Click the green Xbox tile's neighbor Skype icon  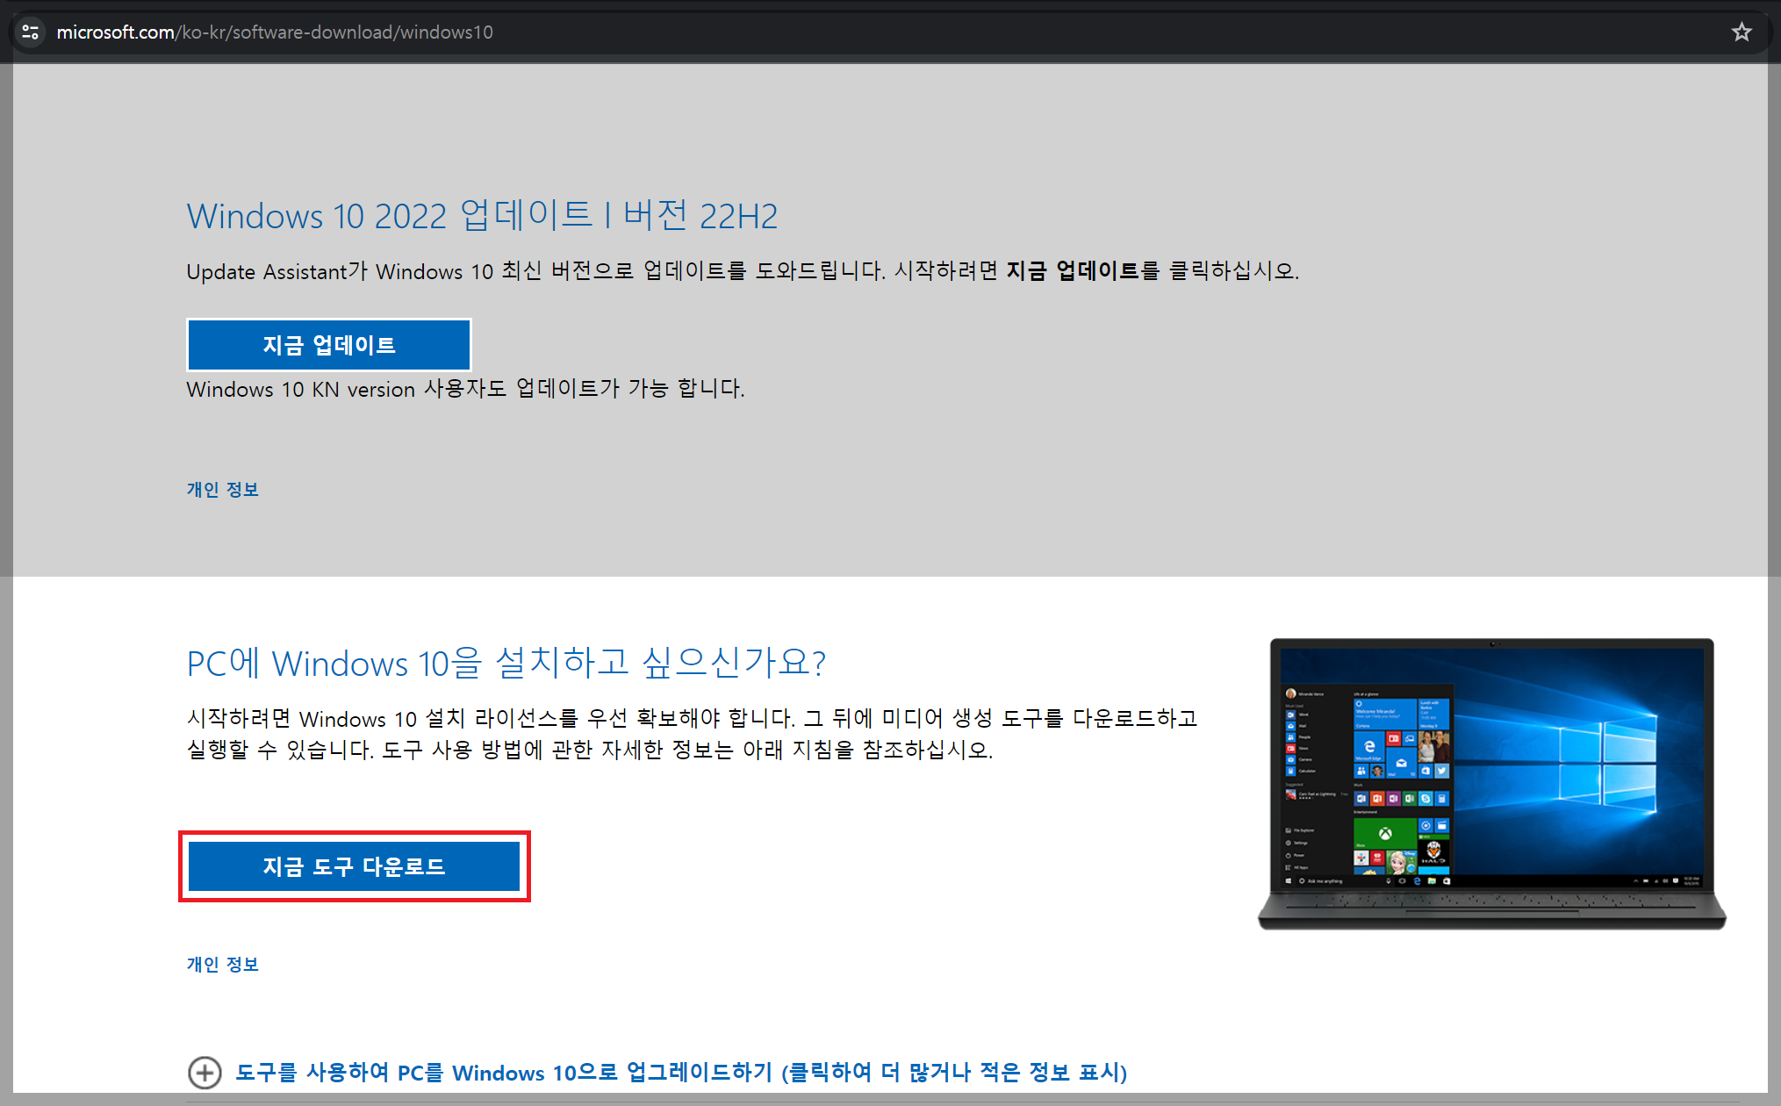(x=1426, y=799)
